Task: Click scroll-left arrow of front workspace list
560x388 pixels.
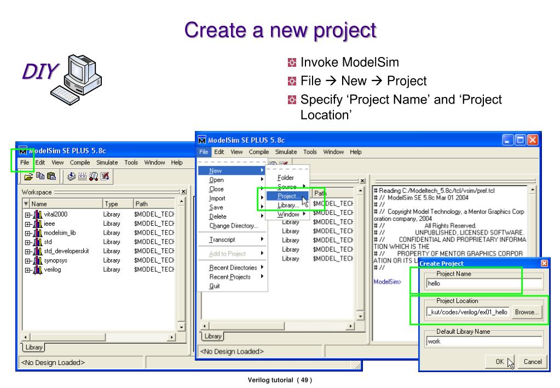Action: (x=205, y=326)
